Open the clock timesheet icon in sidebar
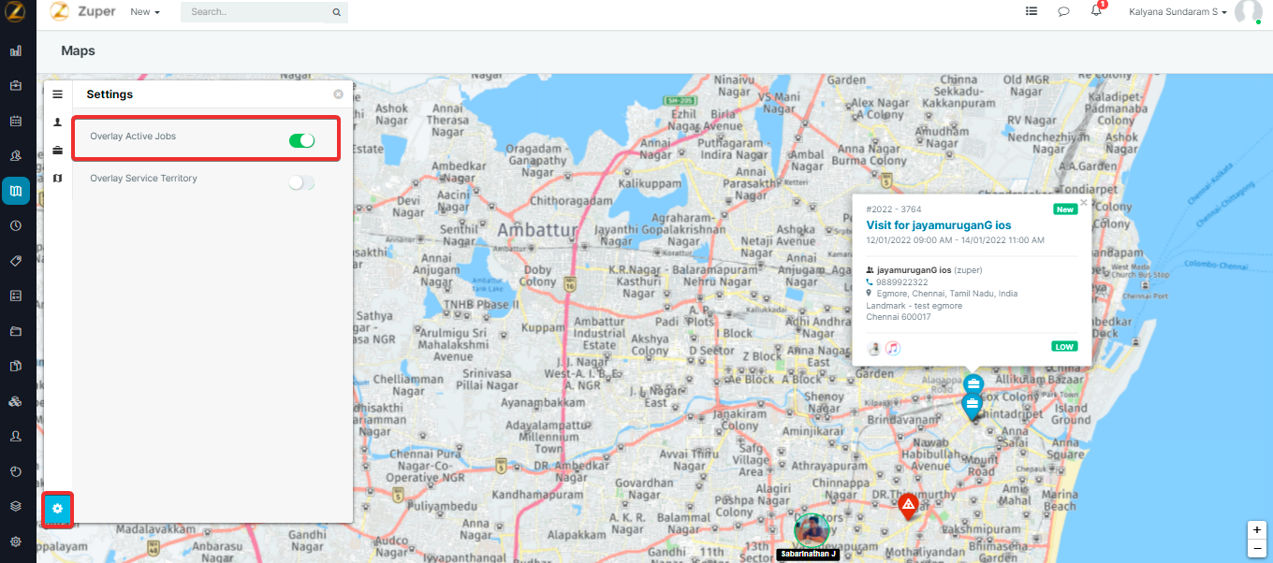1273x563 pixels. [16, 225]
